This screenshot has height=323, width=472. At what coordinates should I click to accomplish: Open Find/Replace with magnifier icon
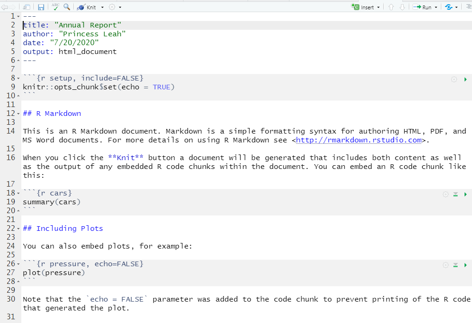point(67,7)
